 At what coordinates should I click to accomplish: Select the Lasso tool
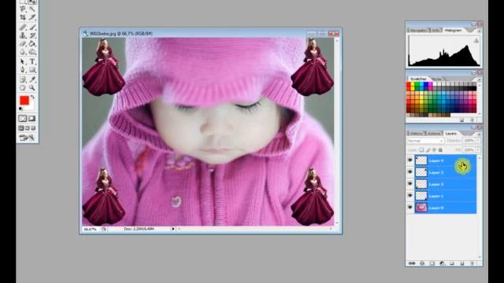tap(23, 9)
